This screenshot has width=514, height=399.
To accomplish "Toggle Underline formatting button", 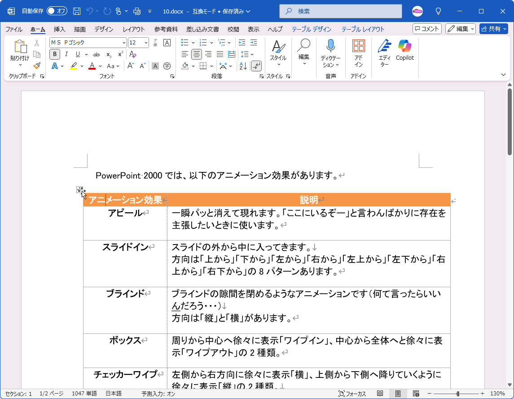I will click(78, 54).
